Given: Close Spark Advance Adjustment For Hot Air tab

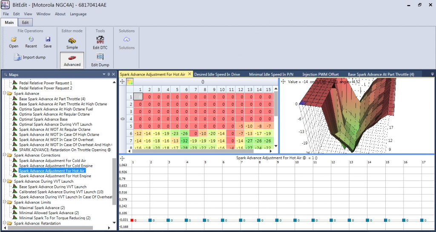Looking at the screenshot, I should click(x=189, y=74).
